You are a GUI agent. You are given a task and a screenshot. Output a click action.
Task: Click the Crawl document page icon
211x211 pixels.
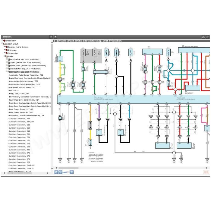pos(9,69)
